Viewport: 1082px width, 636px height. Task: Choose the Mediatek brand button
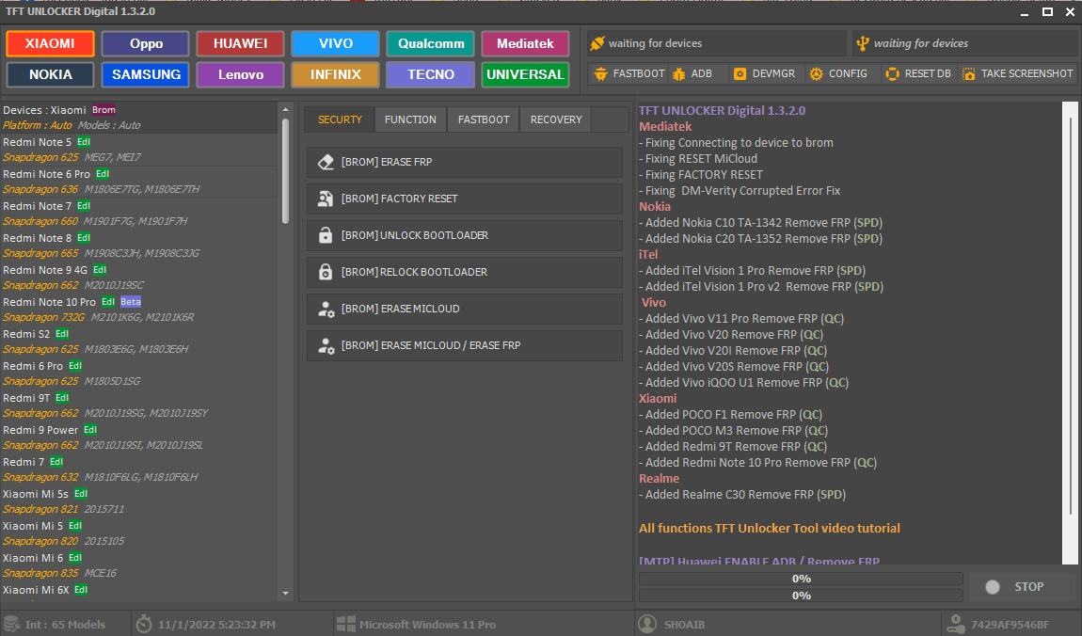pyautogui.click(x=525, y=43)
